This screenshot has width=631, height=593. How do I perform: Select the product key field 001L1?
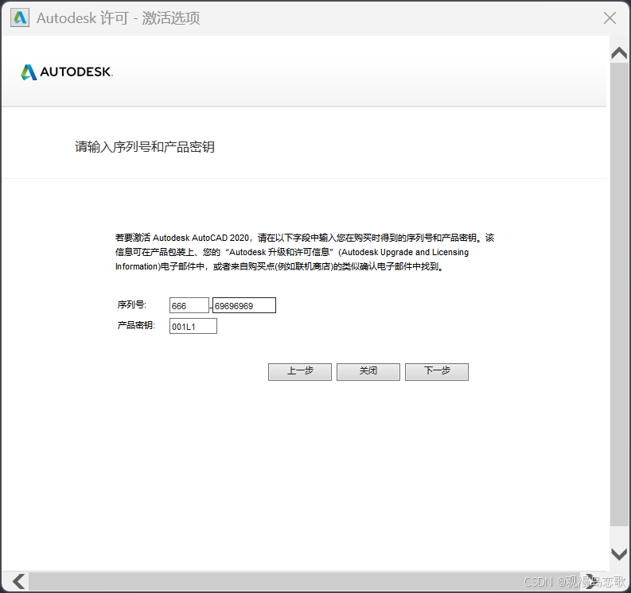(193, 326)
